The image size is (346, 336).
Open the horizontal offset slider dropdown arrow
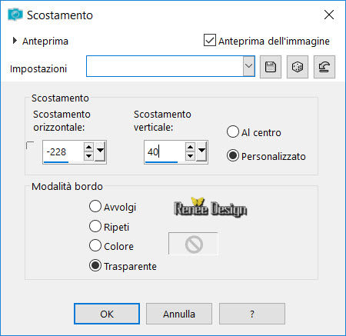coord(100,151)
